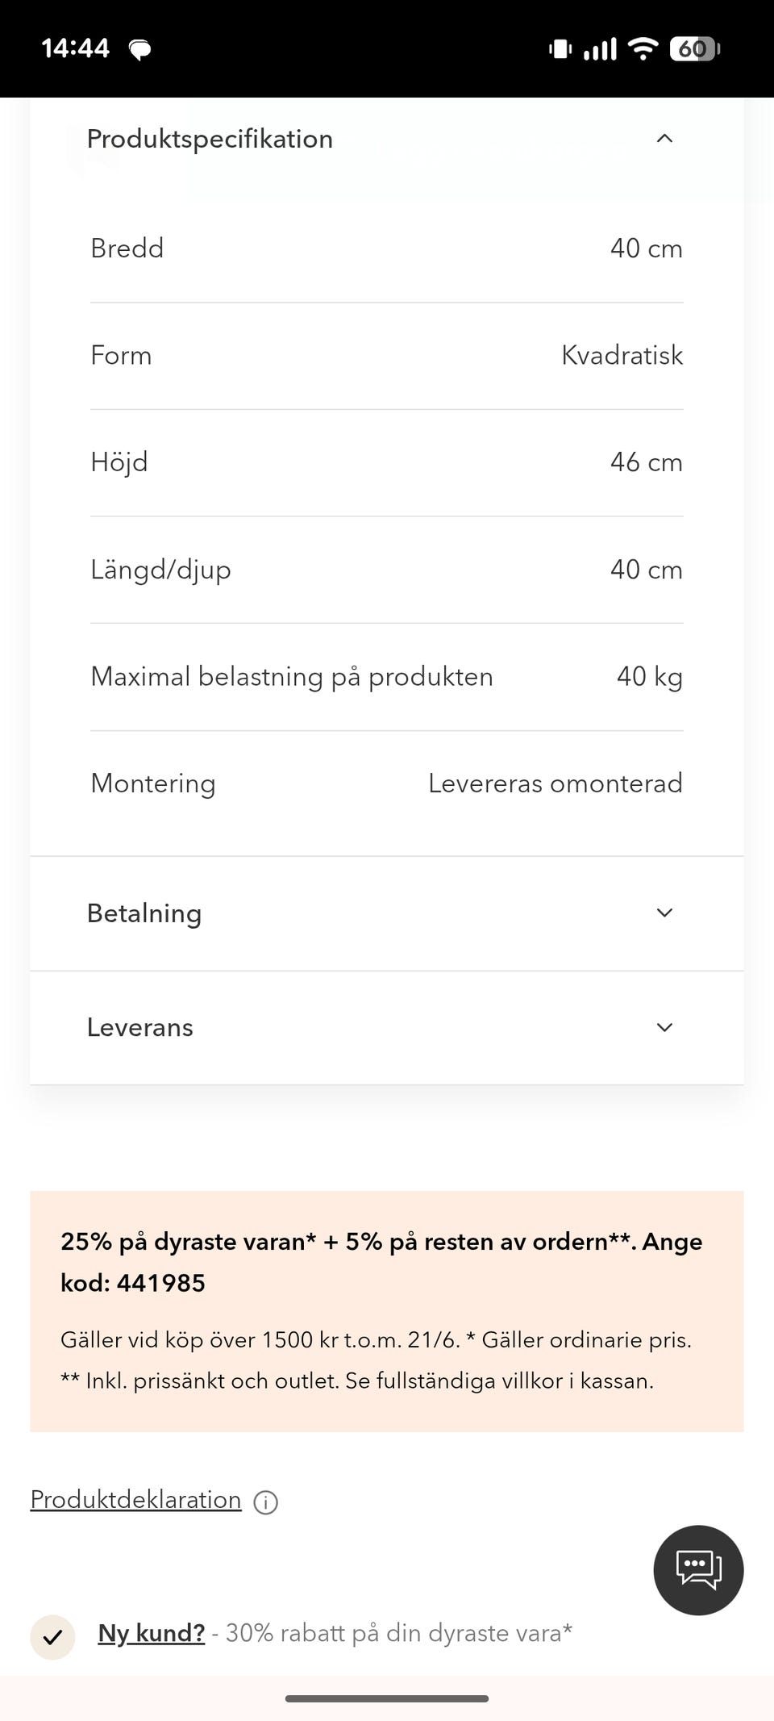The height and width of the screenshot is (1721, 774).
Task: Expand the Leverans section chevron
Action: tap(664, 1027)
